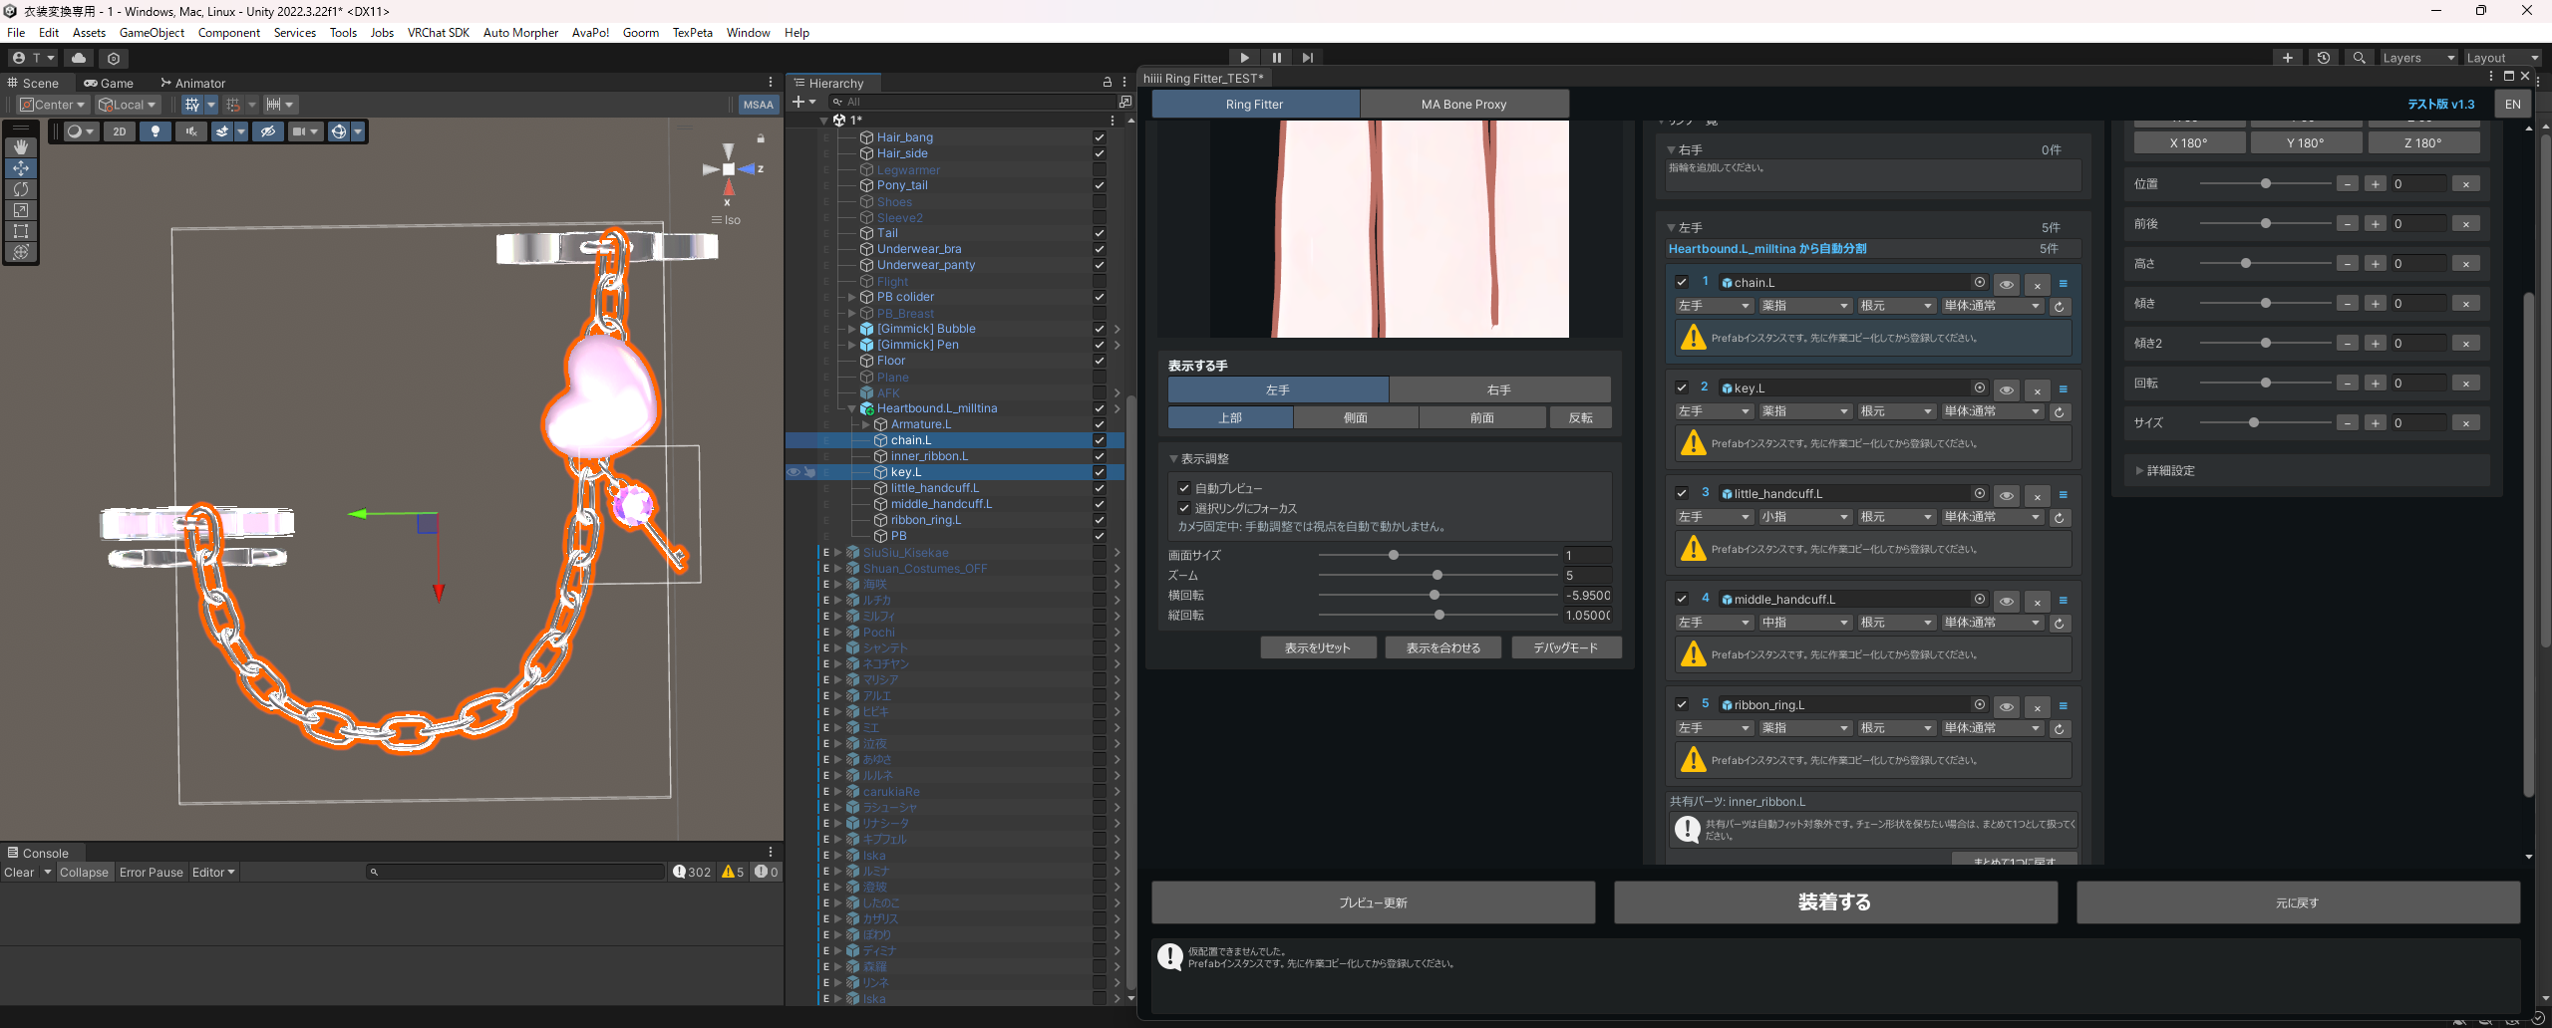Screen dimensions: 2552x1028
Task: Open the VRChat SDK menu
Action: pyautogui.click(x=438, y=33)
